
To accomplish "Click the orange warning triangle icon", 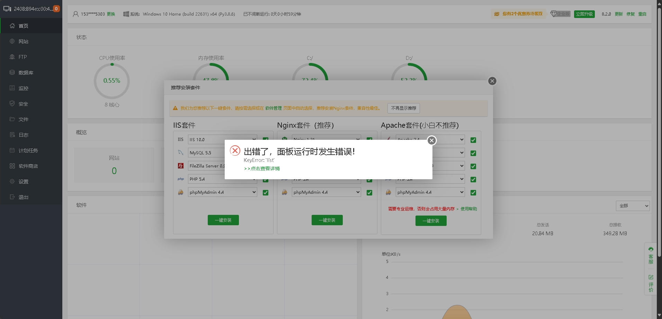I will tap(175, 108).
